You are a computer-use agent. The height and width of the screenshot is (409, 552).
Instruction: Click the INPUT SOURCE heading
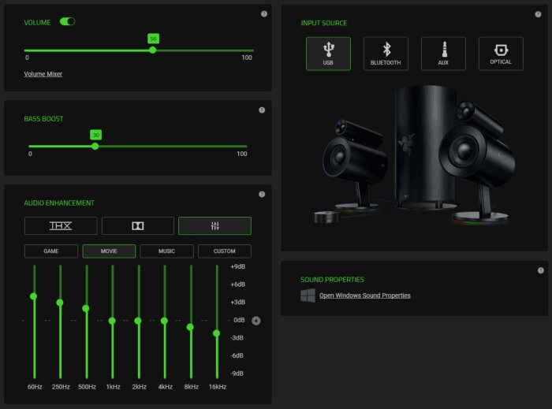coord(324,23)
